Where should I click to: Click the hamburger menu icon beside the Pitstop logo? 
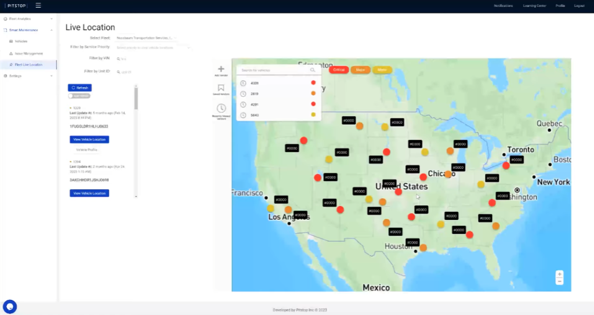pyautogui.click(x=38, y=5)
